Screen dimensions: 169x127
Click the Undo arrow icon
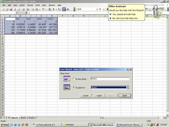tap(43, 9)
